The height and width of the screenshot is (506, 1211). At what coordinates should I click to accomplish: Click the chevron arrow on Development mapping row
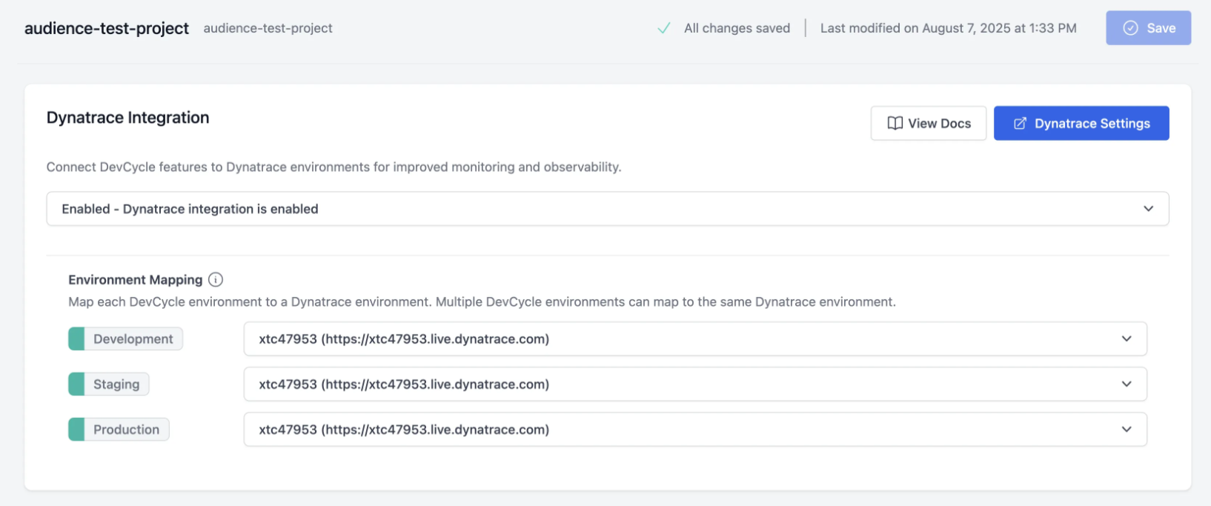[1126, 339]
